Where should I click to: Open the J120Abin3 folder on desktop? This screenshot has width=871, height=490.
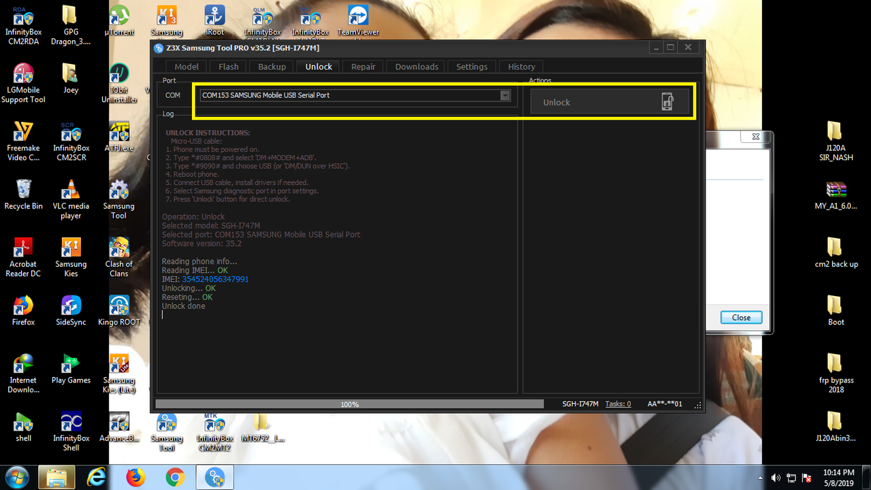(836, 427)
